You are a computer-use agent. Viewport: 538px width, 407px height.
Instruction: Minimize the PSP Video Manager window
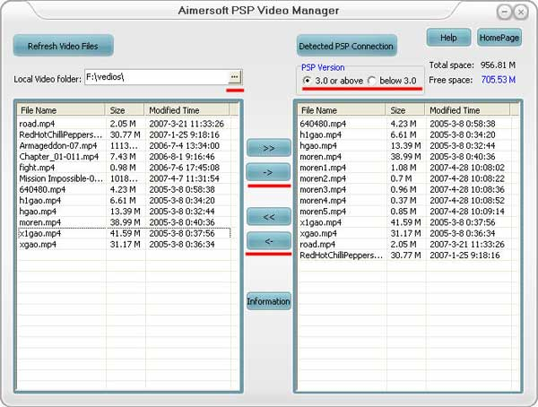[x=504, y=12]
